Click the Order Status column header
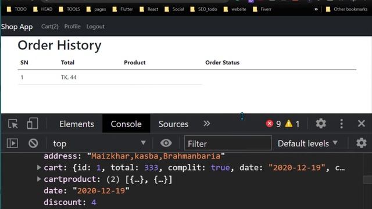372x209 pixels. click(222, 63)
